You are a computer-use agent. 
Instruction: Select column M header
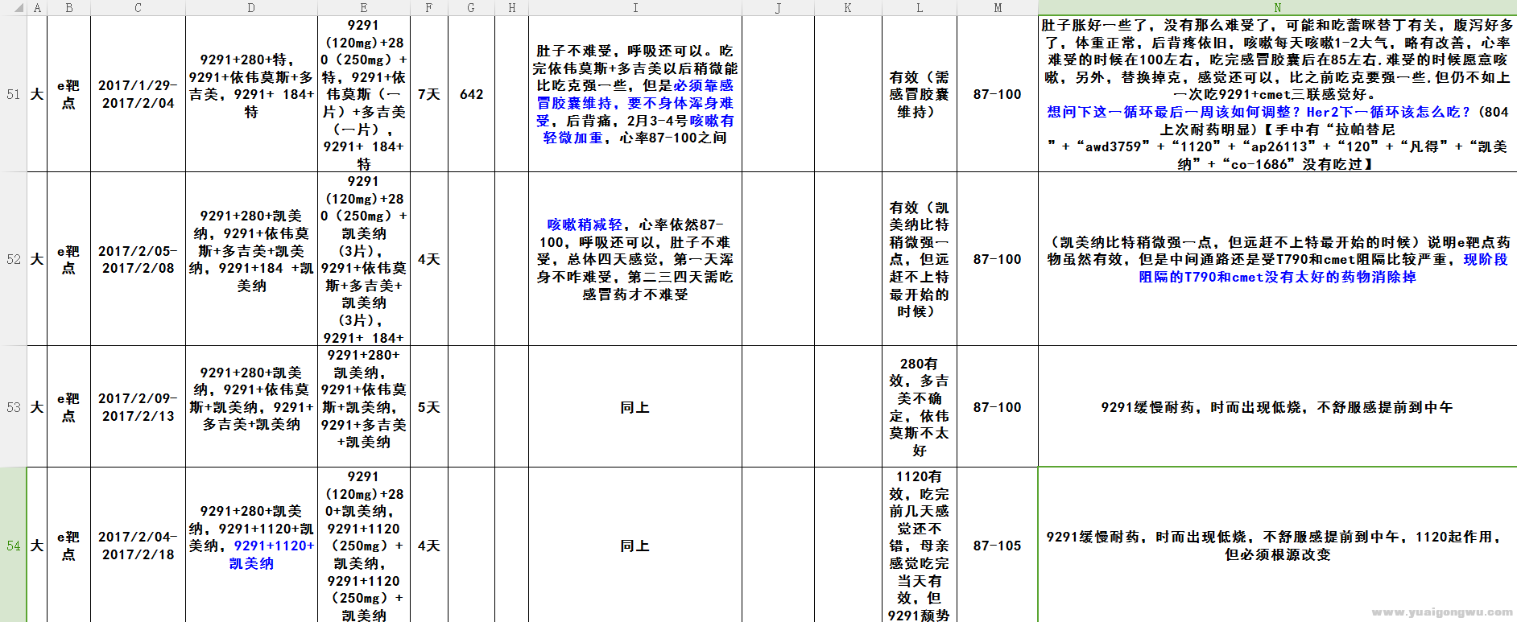pos(998,7)
